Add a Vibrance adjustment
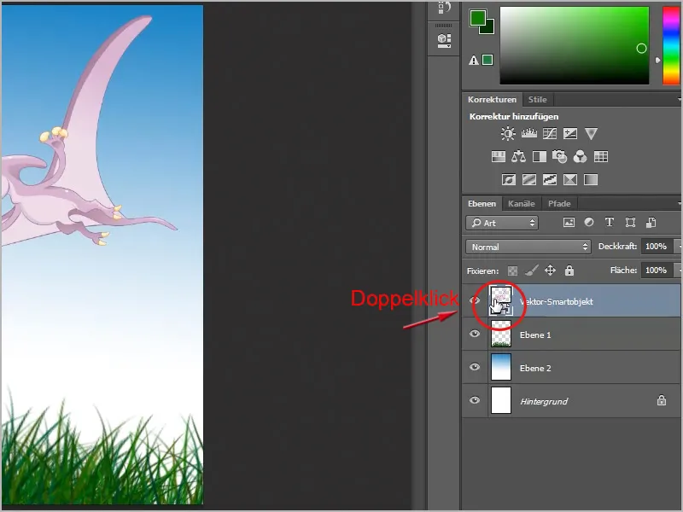 pos(591,133)
